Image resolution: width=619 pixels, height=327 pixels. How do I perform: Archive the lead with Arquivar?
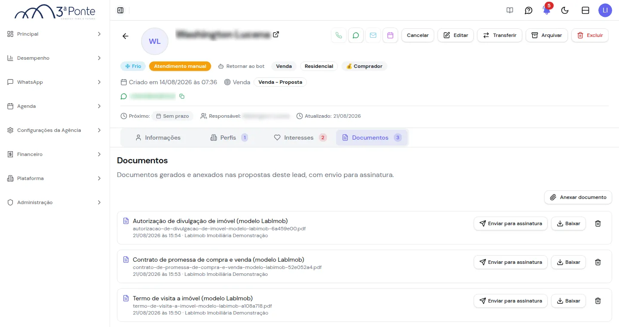coord(547,35)
